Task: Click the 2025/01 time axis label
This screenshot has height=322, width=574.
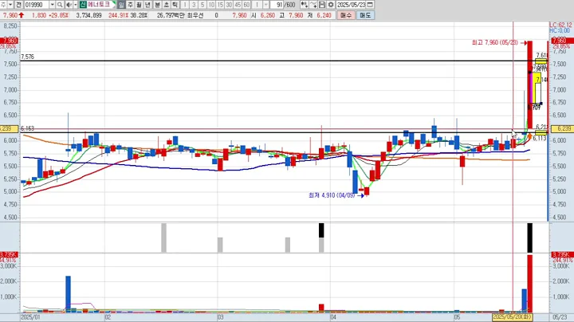Action: [x=31, y=317]
